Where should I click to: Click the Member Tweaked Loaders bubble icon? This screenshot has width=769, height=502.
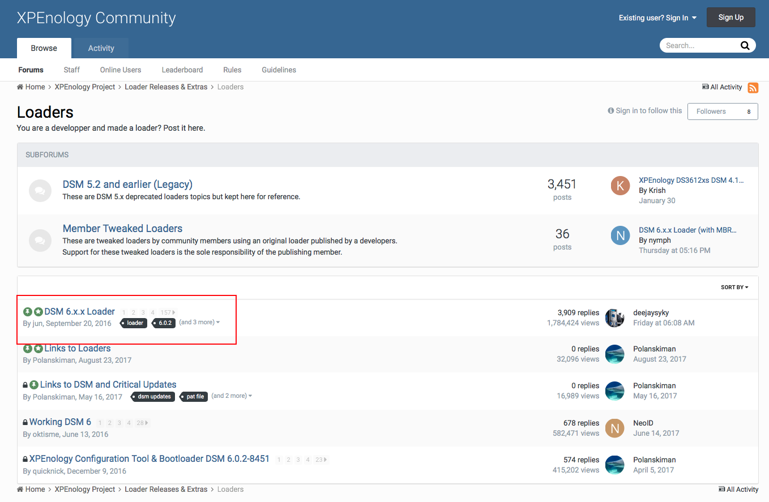click(x=40, y=241)
